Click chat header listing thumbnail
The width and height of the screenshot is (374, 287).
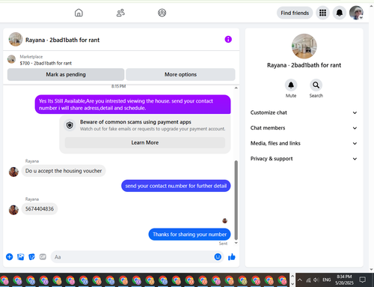click(16, 39)
